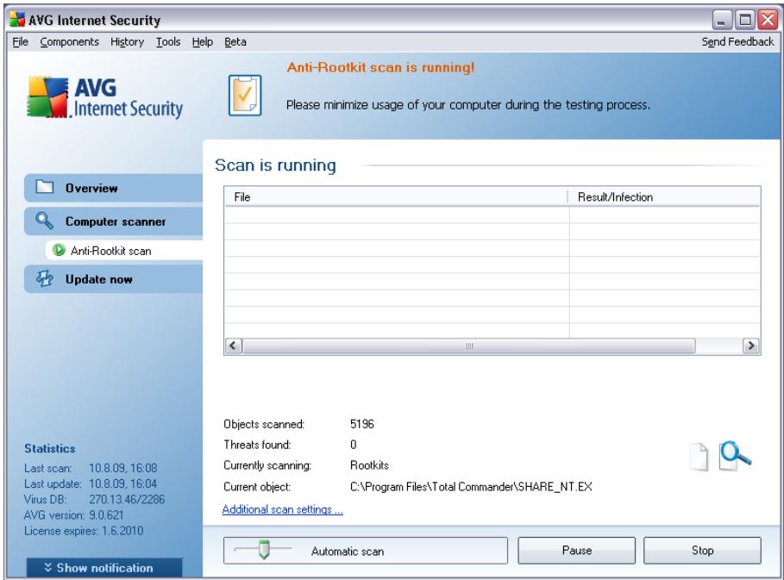This screenshot has width=784, height=580.
Task: Click the Last scan date 10.8.09, 16:08
Action: click(123, 468)
